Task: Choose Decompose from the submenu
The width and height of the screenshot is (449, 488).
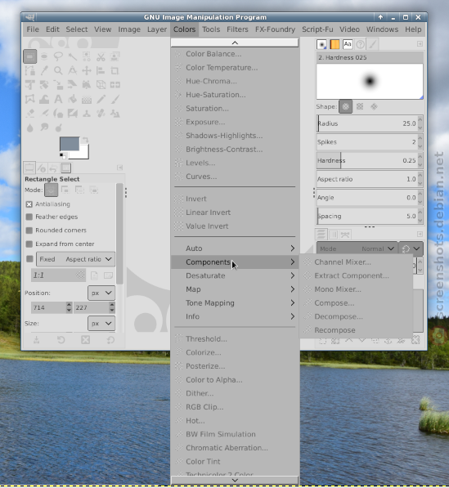Action: coord(356,316)
